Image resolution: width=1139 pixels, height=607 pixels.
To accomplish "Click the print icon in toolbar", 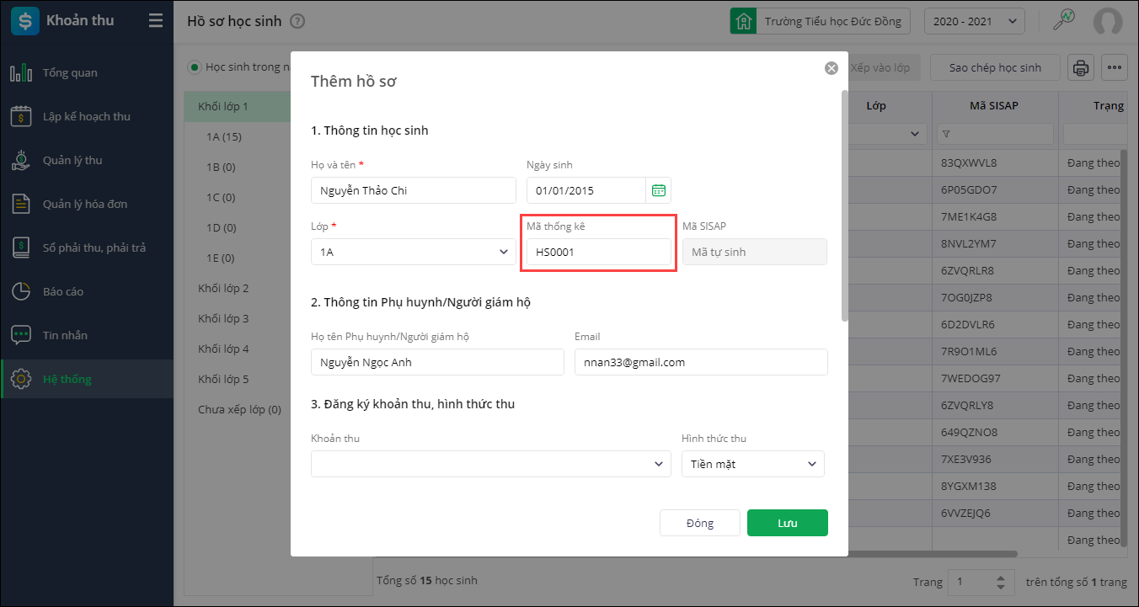I will pos(1081,68).
